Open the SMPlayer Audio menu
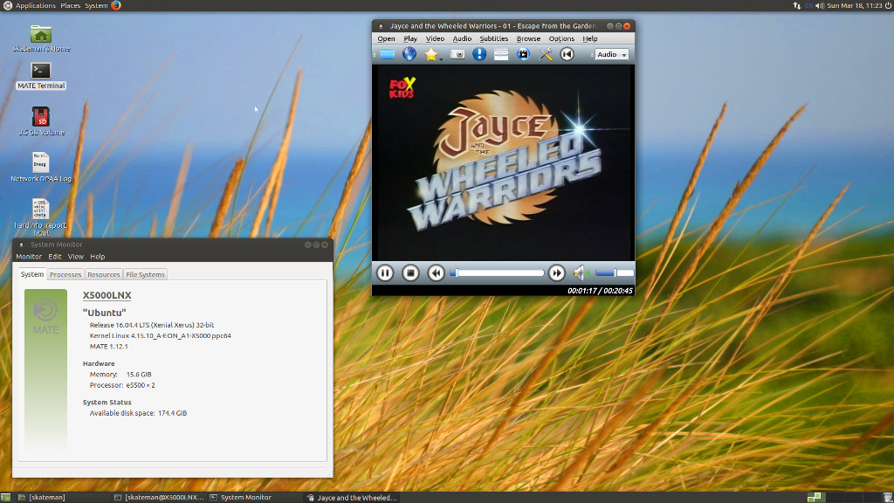Viewport: 894px width, 503px height. point(462,38)
